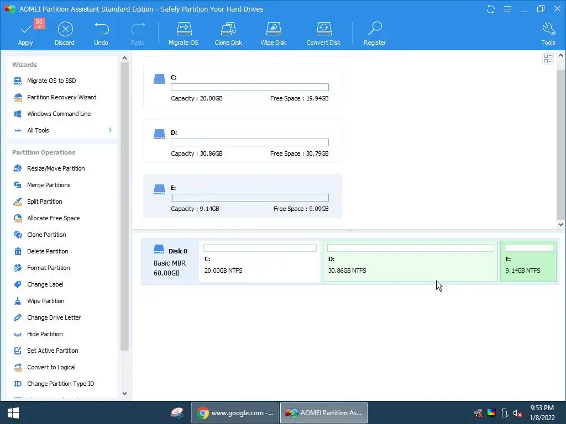The image size is (566, 424).
Task: Open the taskbar clock showing 9:53 PM
Action: [x=542, y=413]
